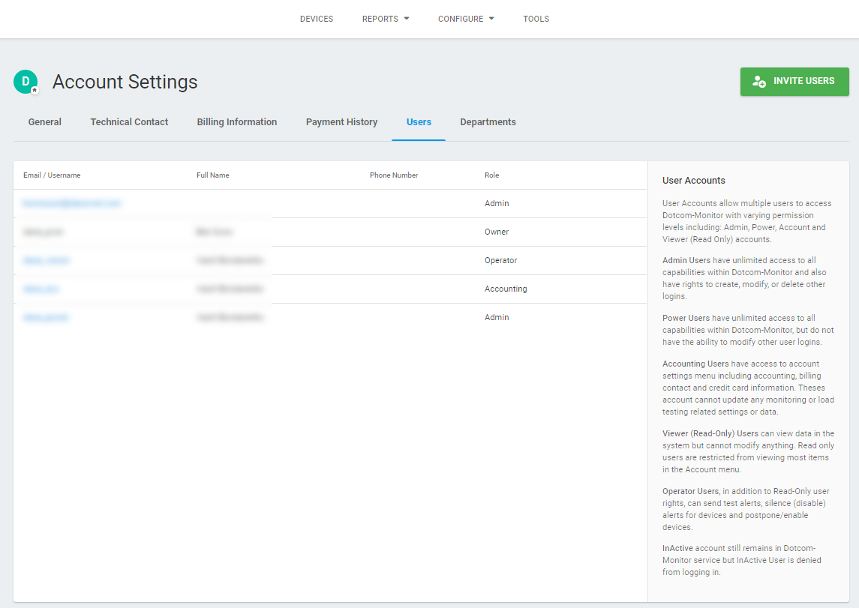Screen dimensions: 859x608
Task: Click the Role column header
Action: [x=491, y=175]
